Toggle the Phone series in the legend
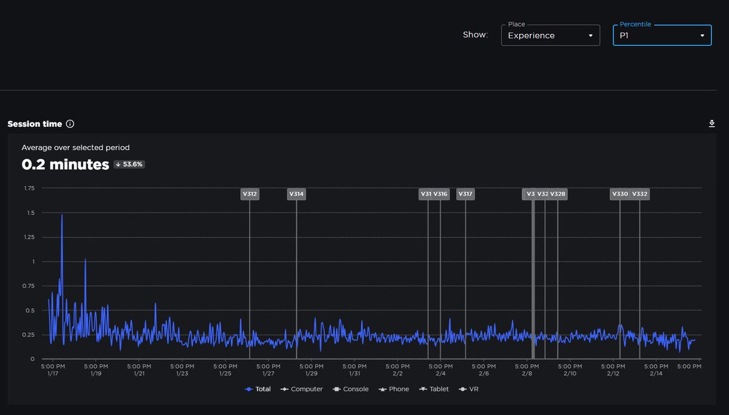The width and height of the screenshot is (729, 415). point(394,389)
